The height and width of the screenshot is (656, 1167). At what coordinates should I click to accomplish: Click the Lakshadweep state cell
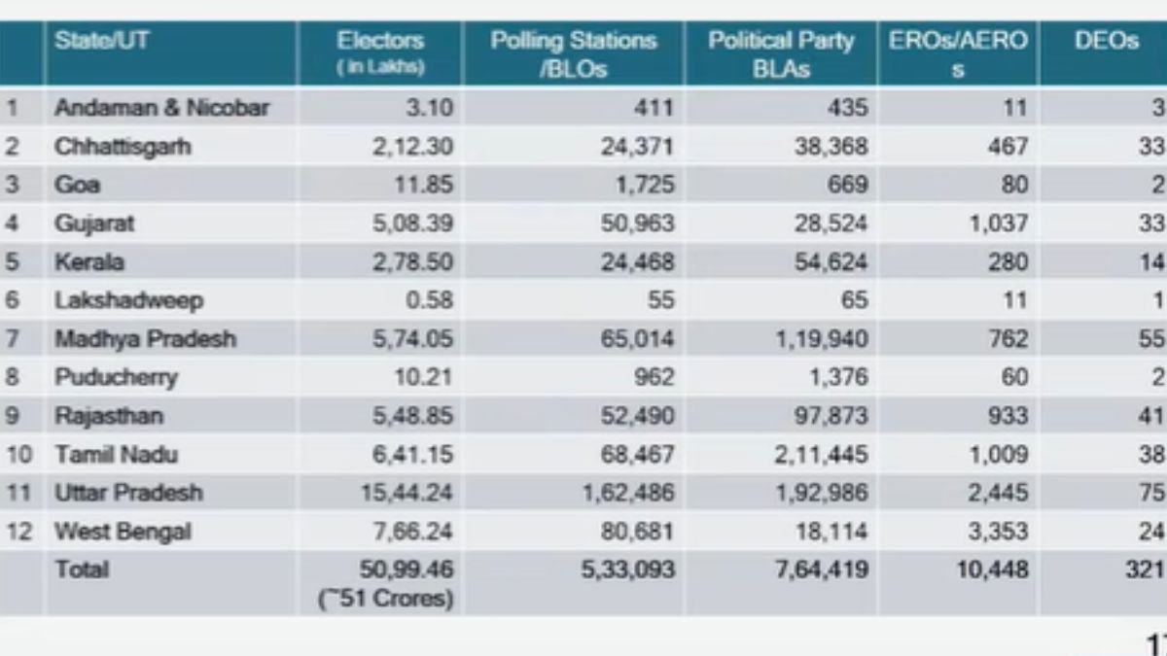click(128, 300)
